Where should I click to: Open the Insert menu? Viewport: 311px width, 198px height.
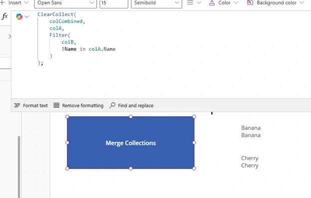pyautogui.click(x=14, y=3)
